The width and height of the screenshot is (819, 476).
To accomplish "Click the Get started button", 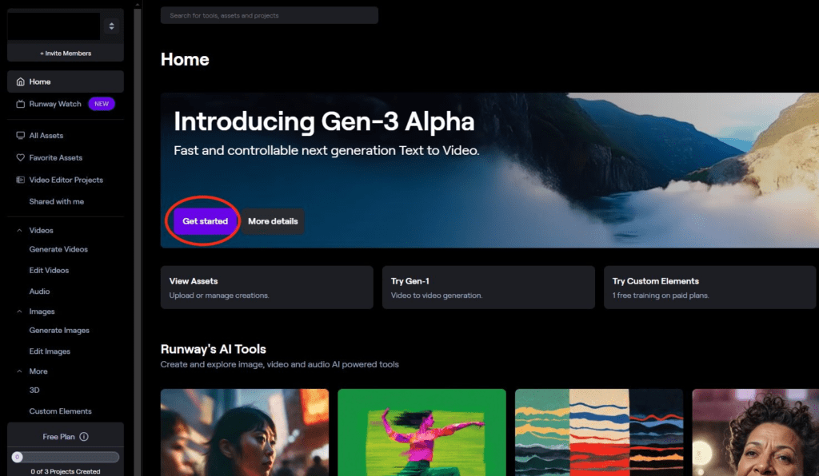I will coord(206,221).
